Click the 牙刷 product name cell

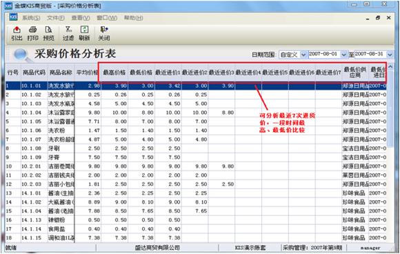pos(61,148)
